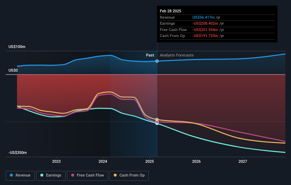291x185 pixels.
Task: Select the 2023 x-axis label
Action: point(56,162)
